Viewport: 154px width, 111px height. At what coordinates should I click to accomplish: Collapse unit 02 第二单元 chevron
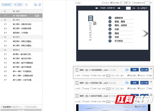(x=2, y=20)
